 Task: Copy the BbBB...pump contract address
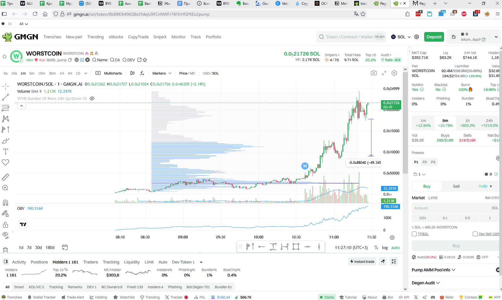click(x=70, y=60)
